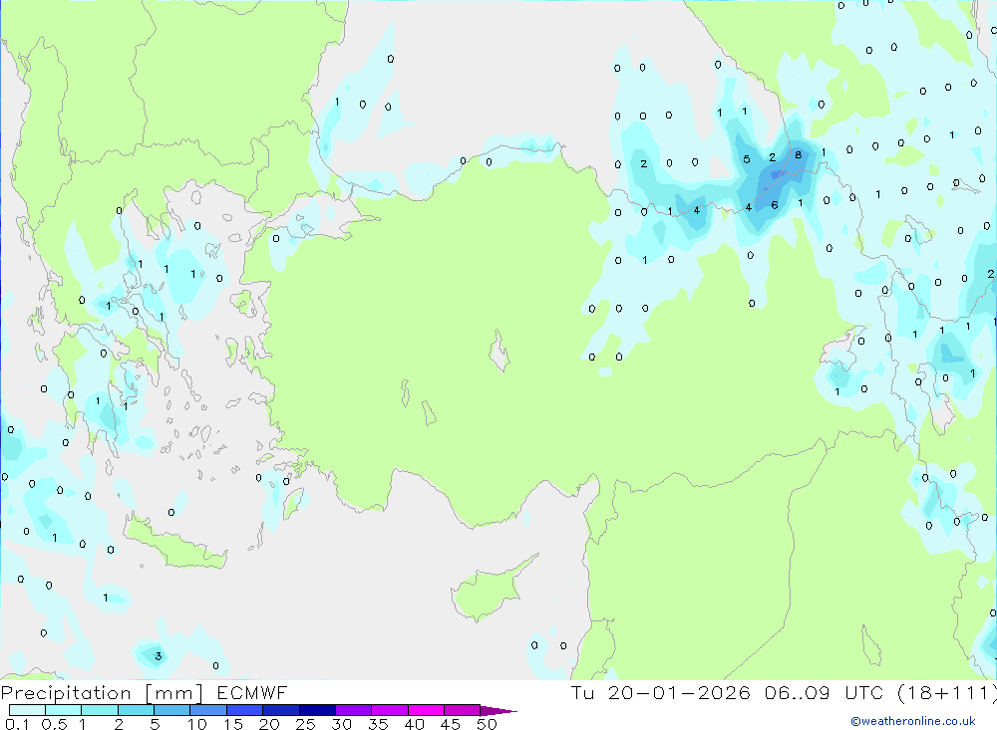The image size is (997, 730).
Task: Click the legend arrow tip above 50 mm
Action: point(498,710)
